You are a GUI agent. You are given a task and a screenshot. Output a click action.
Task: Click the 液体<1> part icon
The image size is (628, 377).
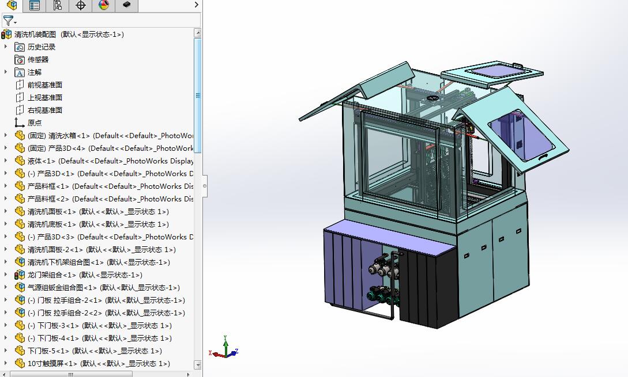click(20, 161)
